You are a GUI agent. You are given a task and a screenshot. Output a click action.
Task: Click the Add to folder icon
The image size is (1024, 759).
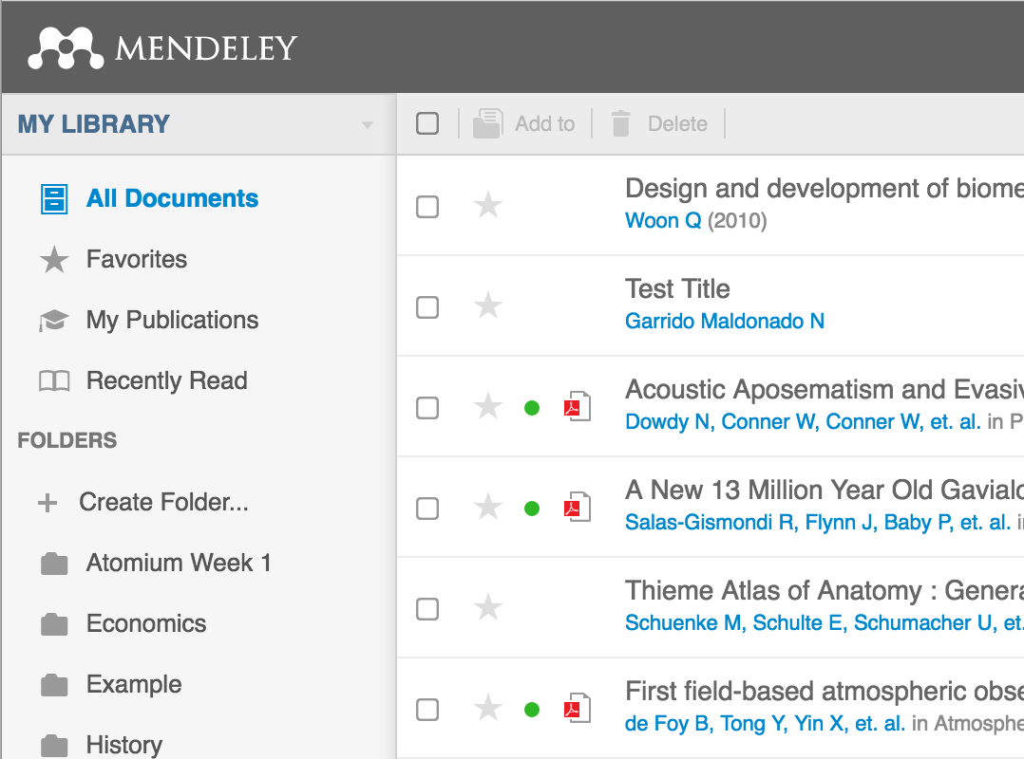coord(487,123)
